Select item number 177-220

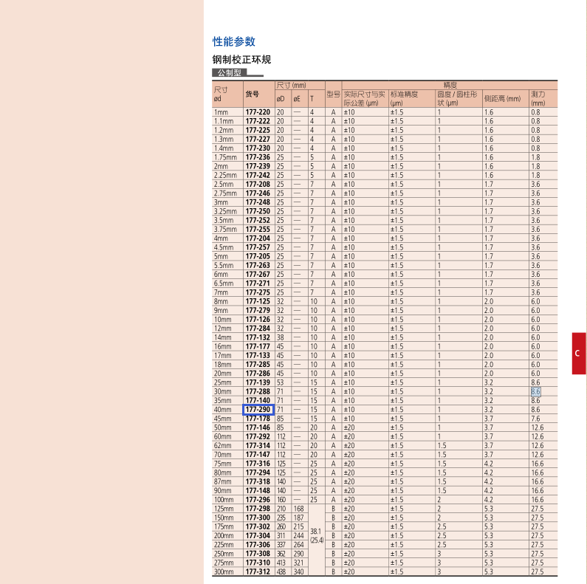[258, 112]
